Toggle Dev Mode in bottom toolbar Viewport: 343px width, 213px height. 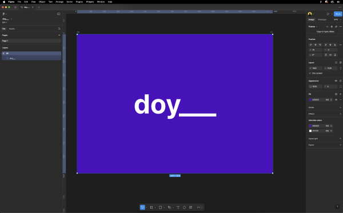200,207
